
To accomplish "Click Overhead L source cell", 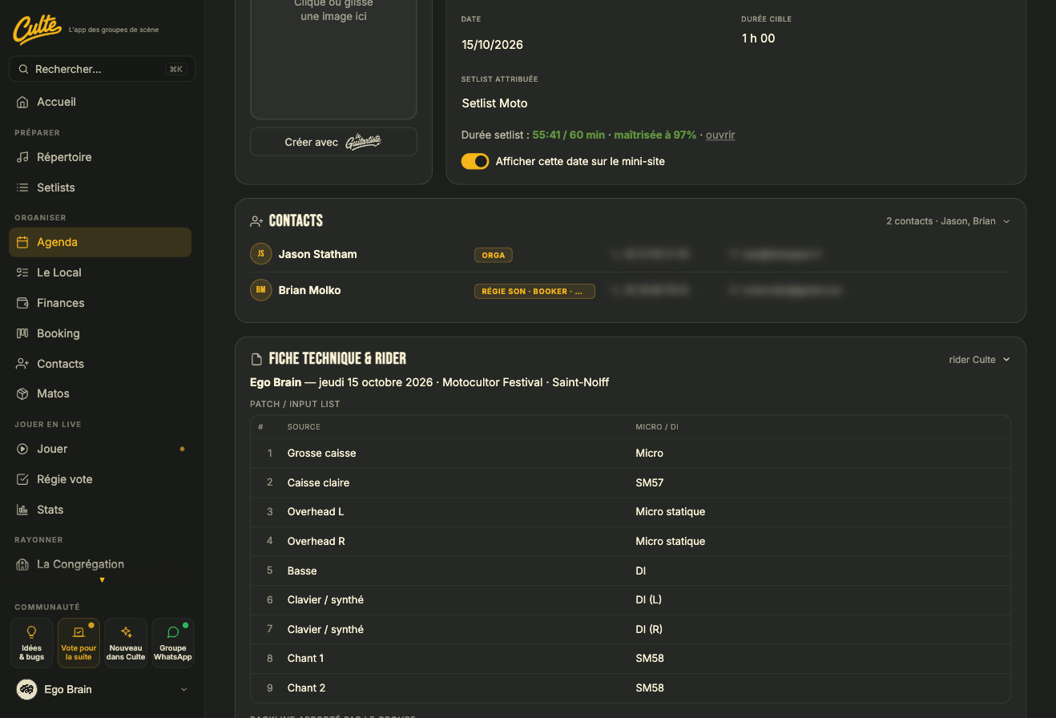I will pos(316,511).
